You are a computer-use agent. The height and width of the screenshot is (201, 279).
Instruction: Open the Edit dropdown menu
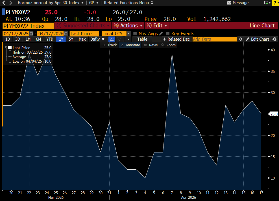pyautogui.click(x=157, y=26)
